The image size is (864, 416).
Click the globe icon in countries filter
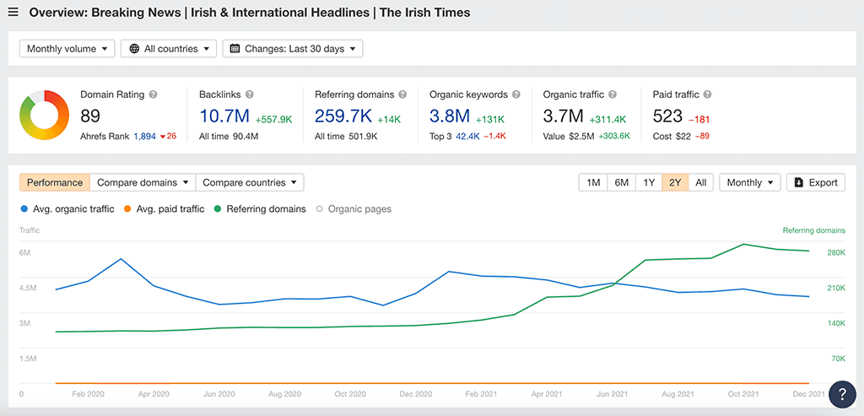[134, 48]
